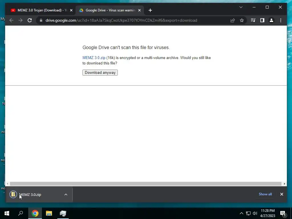The image size is (292, 219).
Task: Expand the tab search chevron
Action: (241, 7)
